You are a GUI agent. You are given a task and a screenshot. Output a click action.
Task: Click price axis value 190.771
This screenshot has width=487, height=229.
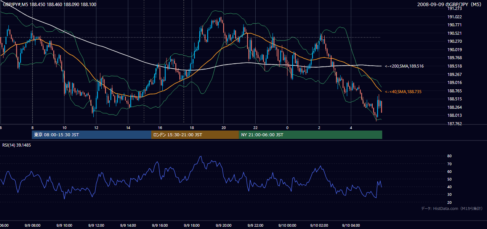click(x=455, y=25)
